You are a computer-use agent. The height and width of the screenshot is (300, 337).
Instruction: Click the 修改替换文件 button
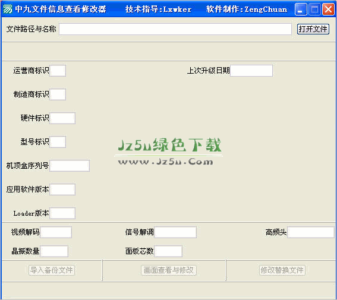(x=282, y=270)
